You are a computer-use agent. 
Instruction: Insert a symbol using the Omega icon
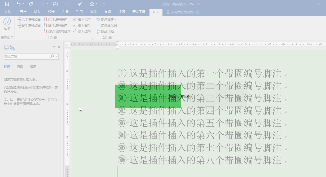[x=92, y=4]
